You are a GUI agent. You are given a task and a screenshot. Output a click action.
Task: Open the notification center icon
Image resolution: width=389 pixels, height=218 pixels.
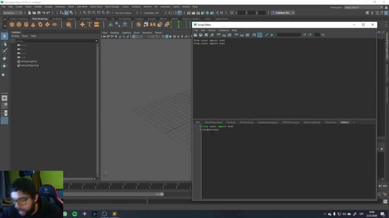pos(382,214)
